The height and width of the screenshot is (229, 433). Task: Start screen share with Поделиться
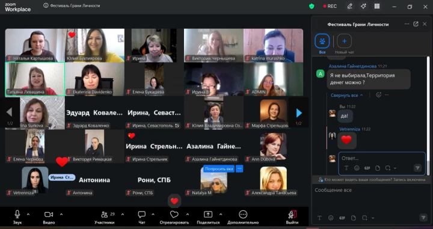tap(208, 217)
